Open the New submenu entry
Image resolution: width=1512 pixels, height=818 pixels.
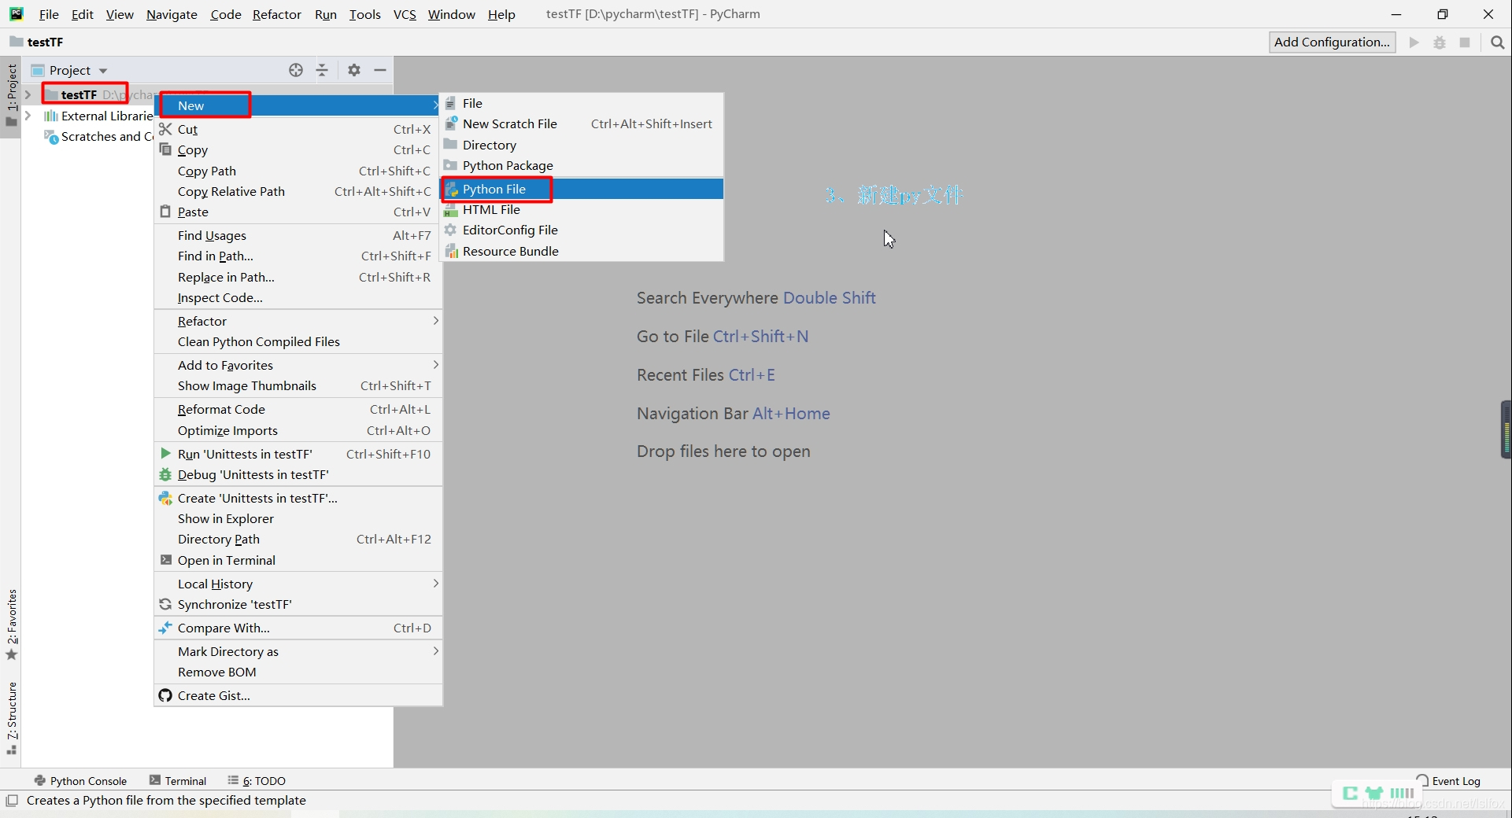pos(298,105)
